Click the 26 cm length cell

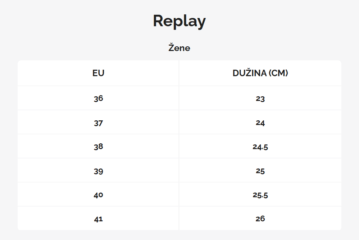[260, 219]
